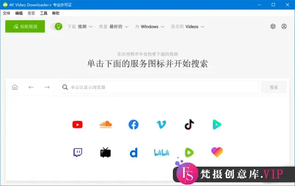
Task: Expand the 下载 视频 download type dropdown
Action: point(80,27)
